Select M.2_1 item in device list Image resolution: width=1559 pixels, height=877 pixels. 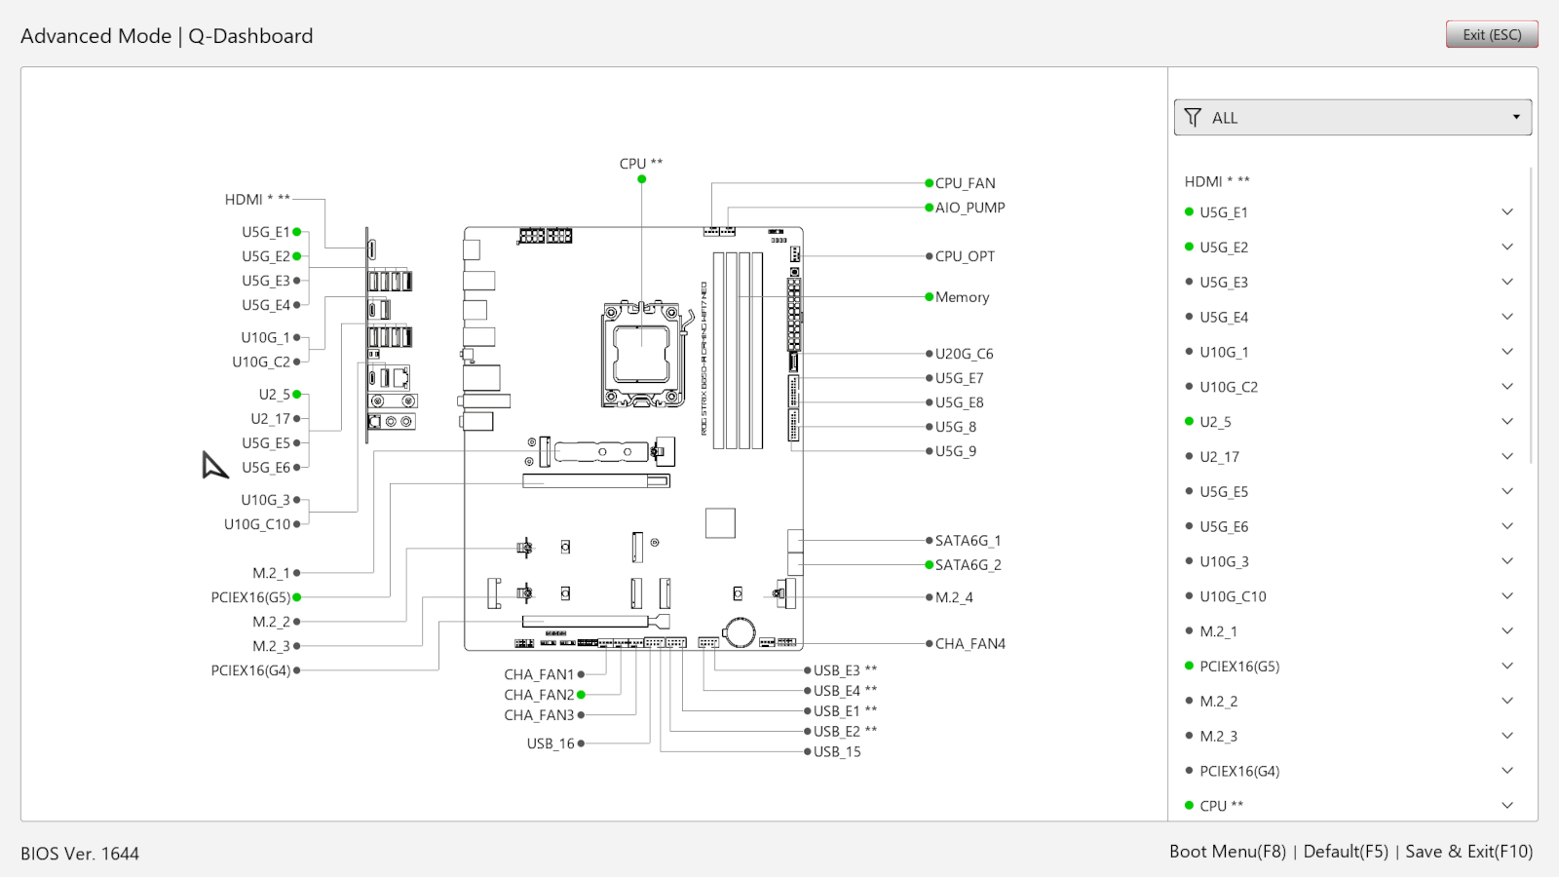1218,631
